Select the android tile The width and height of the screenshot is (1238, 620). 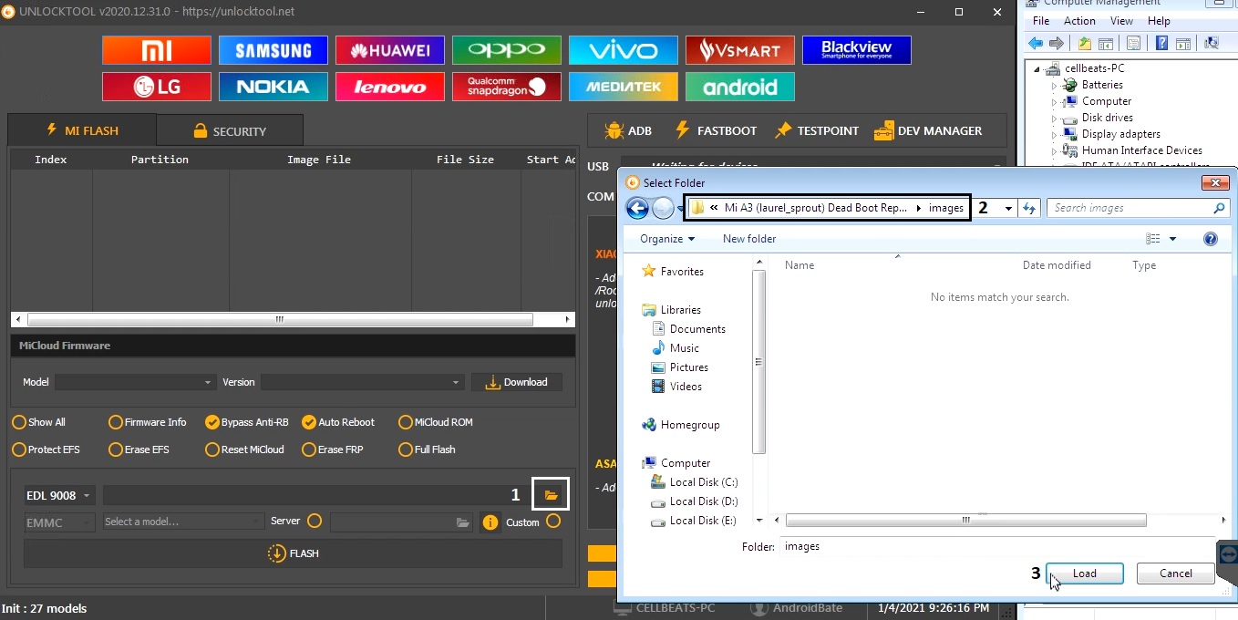coord(740,87)
